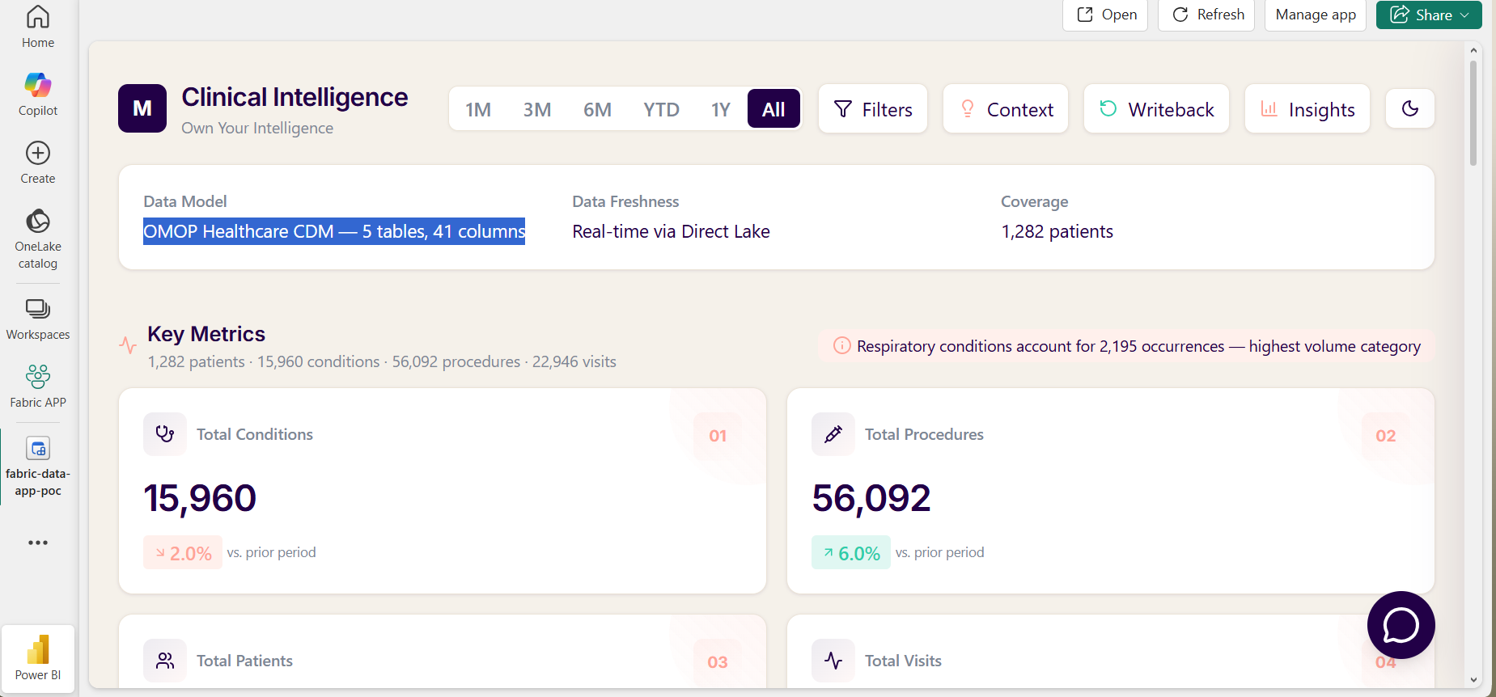Open Copilot from the left navigation
This screenshot has height=697, width=1496.
(x=38, y=95)
